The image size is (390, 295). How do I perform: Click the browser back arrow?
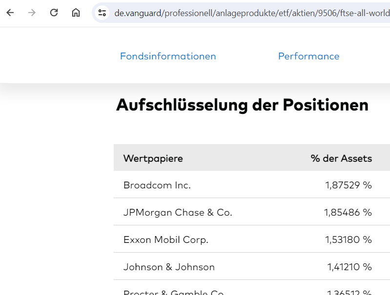point(10,13)
